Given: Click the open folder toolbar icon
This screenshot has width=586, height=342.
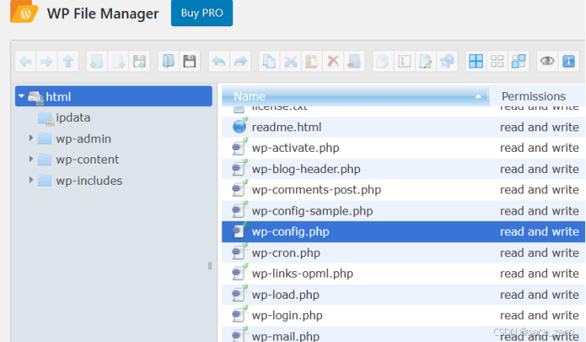Looking at the screenshot, I should [169, 61].
